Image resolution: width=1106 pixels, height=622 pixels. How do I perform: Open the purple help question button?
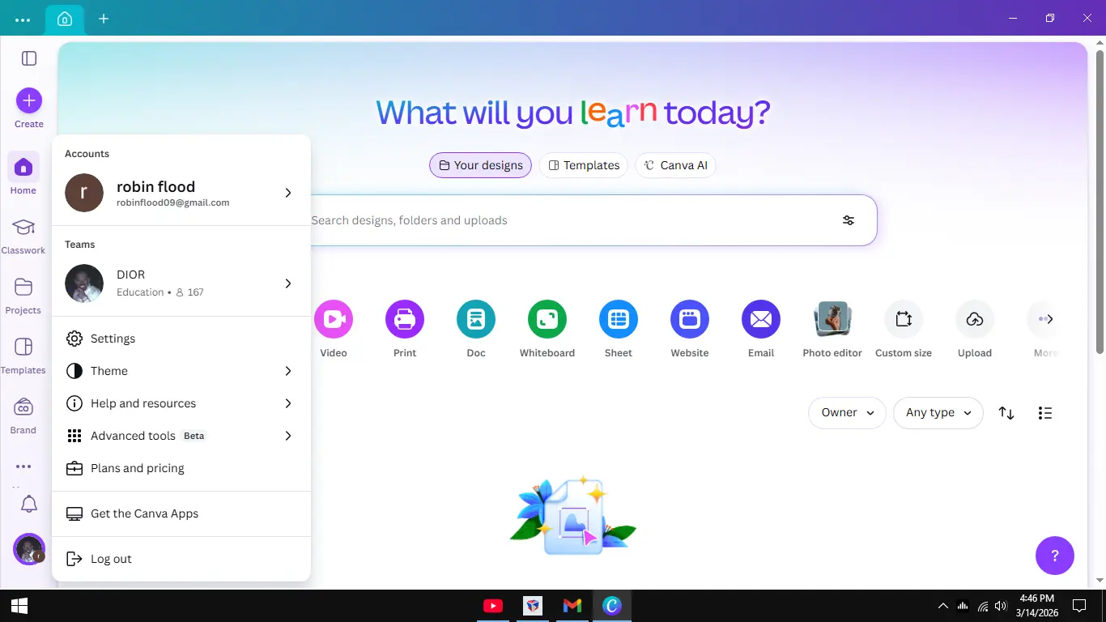click(1055, 556)
